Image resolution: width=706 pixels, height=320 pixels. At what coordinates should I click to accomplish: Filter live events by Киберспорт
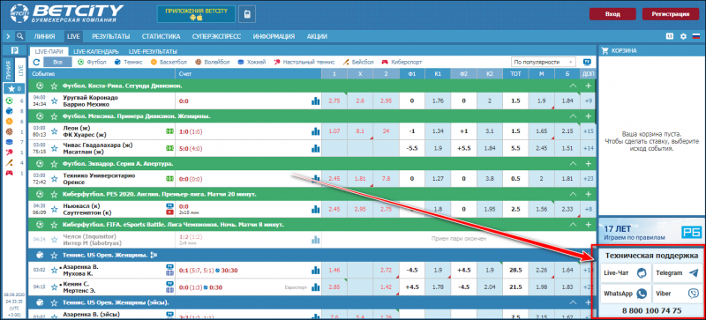[402, 62]
